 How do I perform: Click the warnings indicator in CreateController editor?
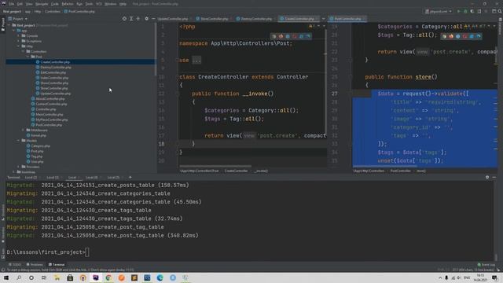pyautogui.click(x=311, y=26)
